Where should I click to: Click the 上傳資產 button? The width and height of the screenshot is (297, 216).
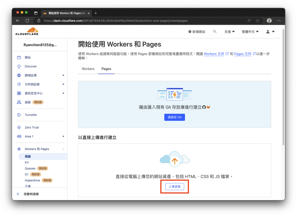[175, 187]
